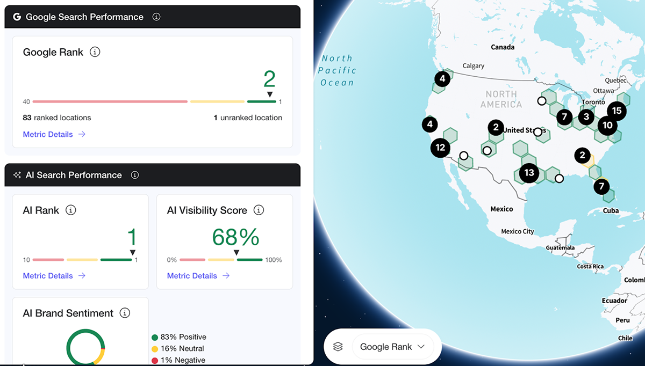Viewport: 645px width, 366px height.
Task: Click the cluster marker showing 15
Action: [x=617, y=111]
